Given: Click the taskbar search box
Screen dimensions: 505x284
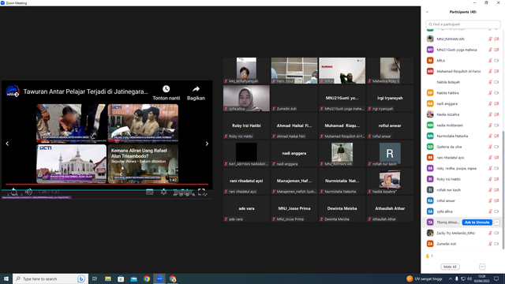Looking at the screenshot, I should (50, 278).
